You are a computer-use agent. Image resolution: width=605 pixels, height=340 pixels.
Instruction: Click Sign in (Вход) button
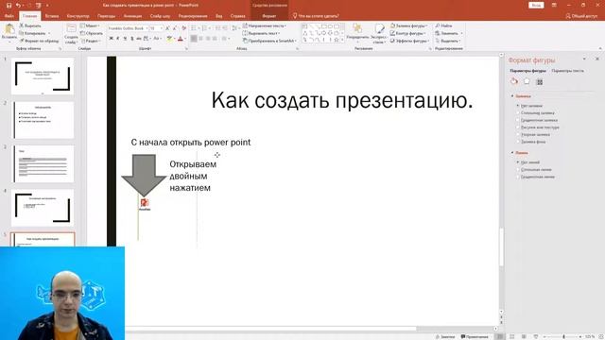pyautogui.click(x=536, y=5)
